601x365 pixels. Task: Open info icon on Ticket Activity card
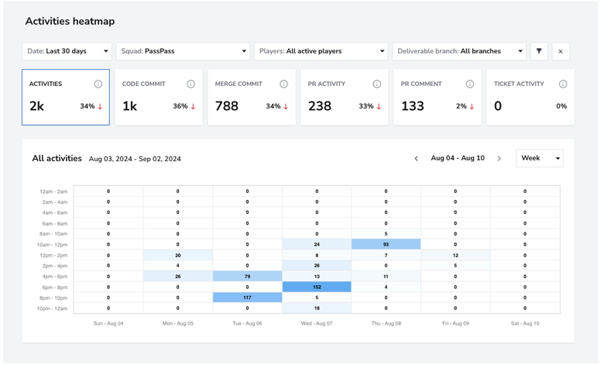563,84
